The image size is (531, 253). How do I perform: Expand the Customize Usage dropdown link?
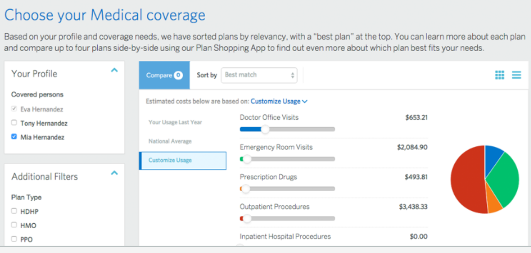coord(279,102)
